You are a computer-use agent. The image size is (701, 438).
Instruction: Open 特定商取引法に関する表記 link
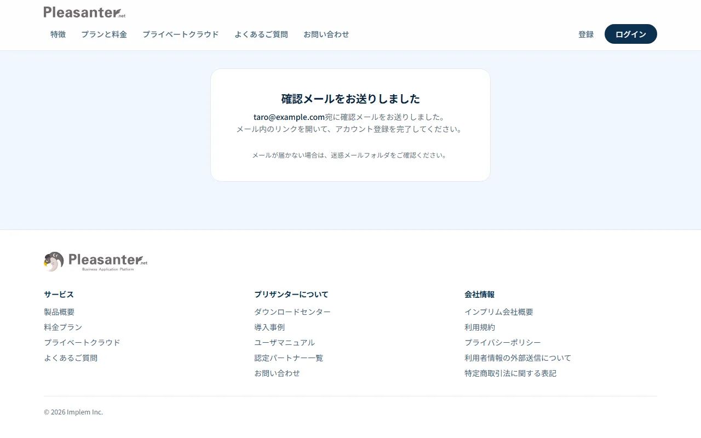pos(510,373)
